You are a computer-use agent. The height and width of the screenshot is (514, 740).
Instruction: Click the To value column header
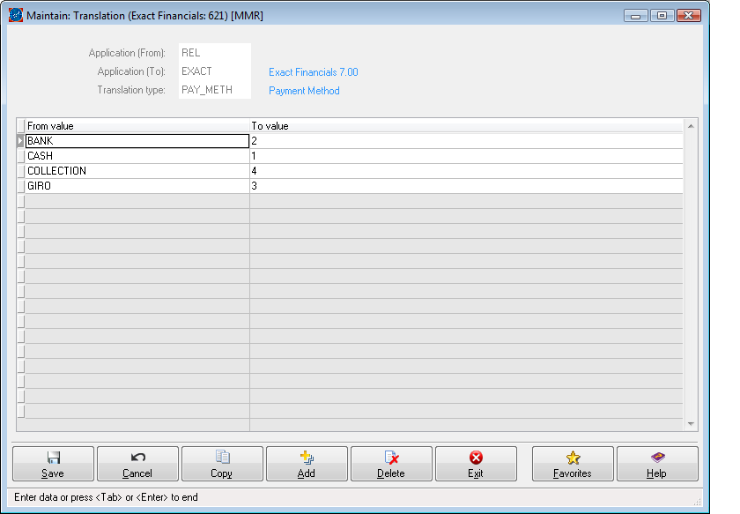tap(465, 126)
